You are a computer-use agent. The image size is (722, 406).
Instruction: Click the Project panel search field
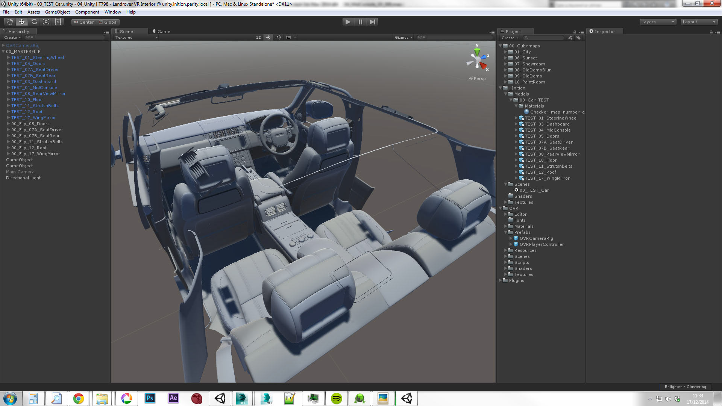(x=544, y=38)
